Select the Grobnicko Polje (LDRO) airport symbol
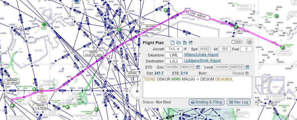 pos(284,110)
